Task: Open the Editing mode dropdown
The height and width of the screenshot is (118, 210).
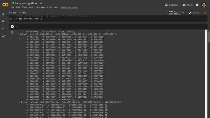Action: coord(194,13)
